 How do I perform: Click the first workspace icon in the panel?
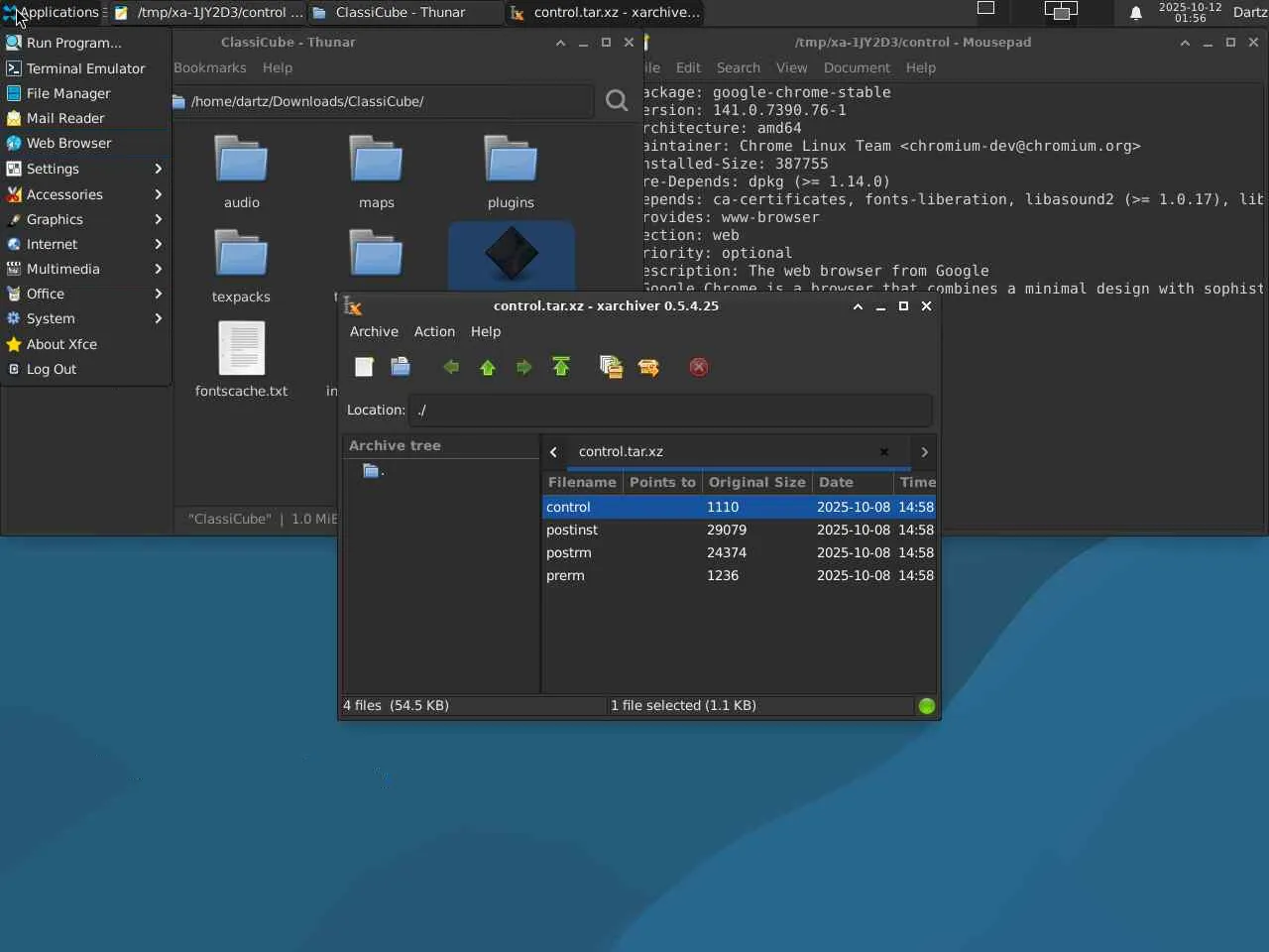(986, 9)
